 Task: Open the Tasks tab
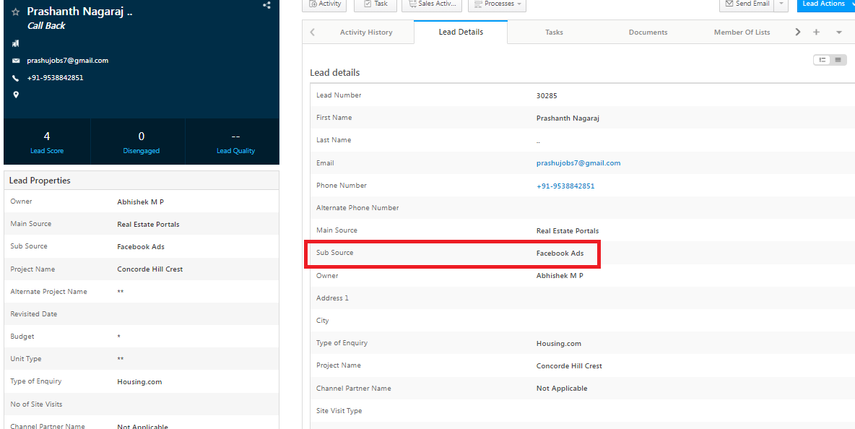[554, 32]
